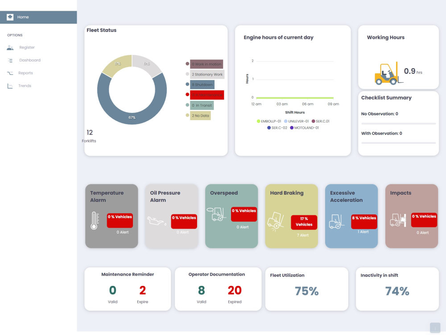
Task: Toggle UNILEVER-01 series in engine hours legend
Action: click(297, 121)
